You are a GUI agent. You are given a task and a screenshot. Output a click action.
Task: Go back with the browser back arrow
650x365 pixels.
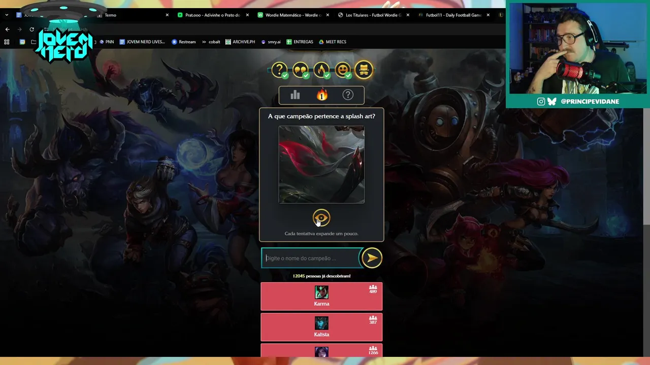point(7,29)
